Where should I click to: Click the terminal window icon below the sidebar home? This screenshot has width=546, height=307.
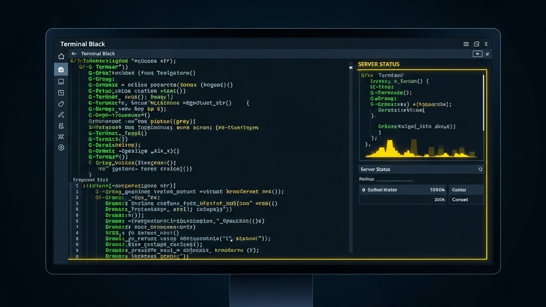tap(61, 81)
